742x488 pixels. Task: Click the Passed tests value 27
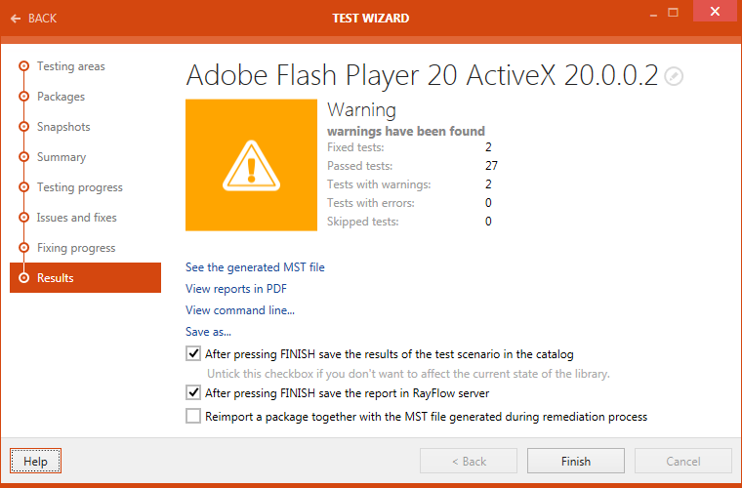click(491, 166)
